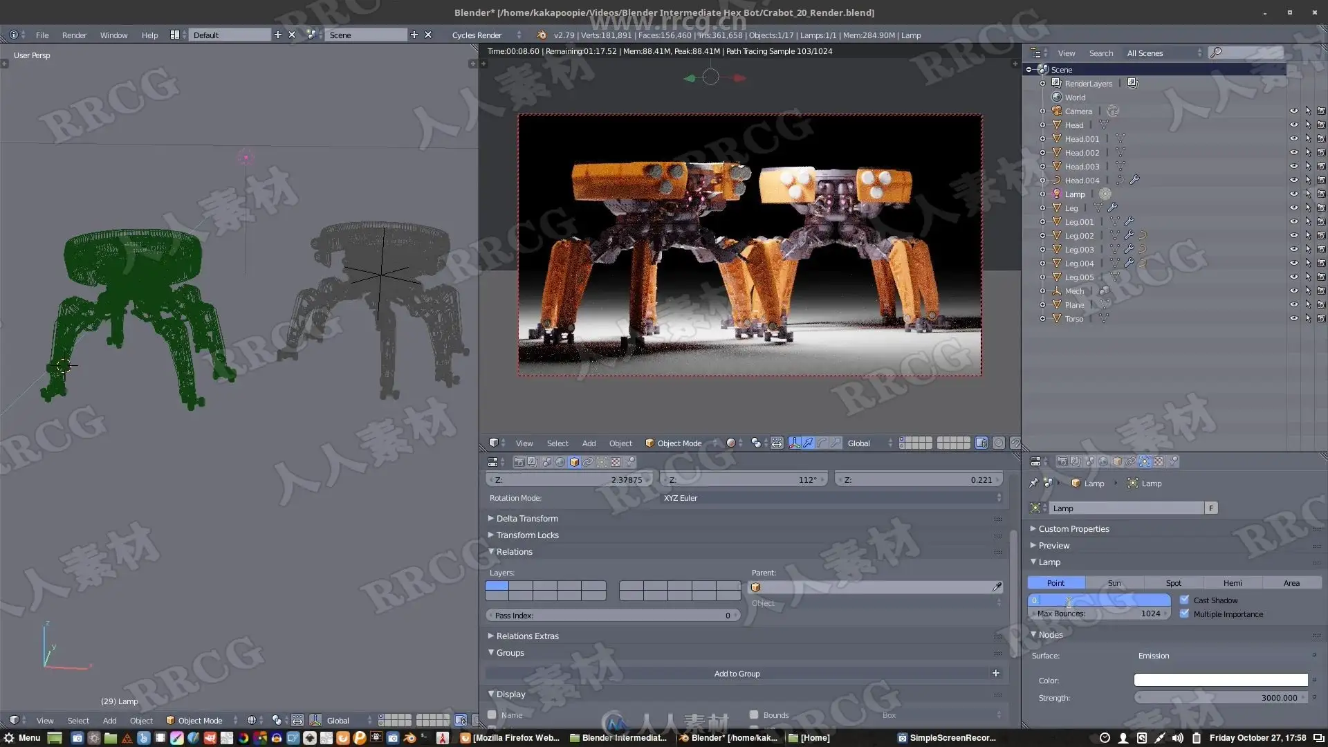The height and width of the screenshot is (747, 1328).
Task: Click the eyedropper next to Parent field
Action: [x=997, y=587]
